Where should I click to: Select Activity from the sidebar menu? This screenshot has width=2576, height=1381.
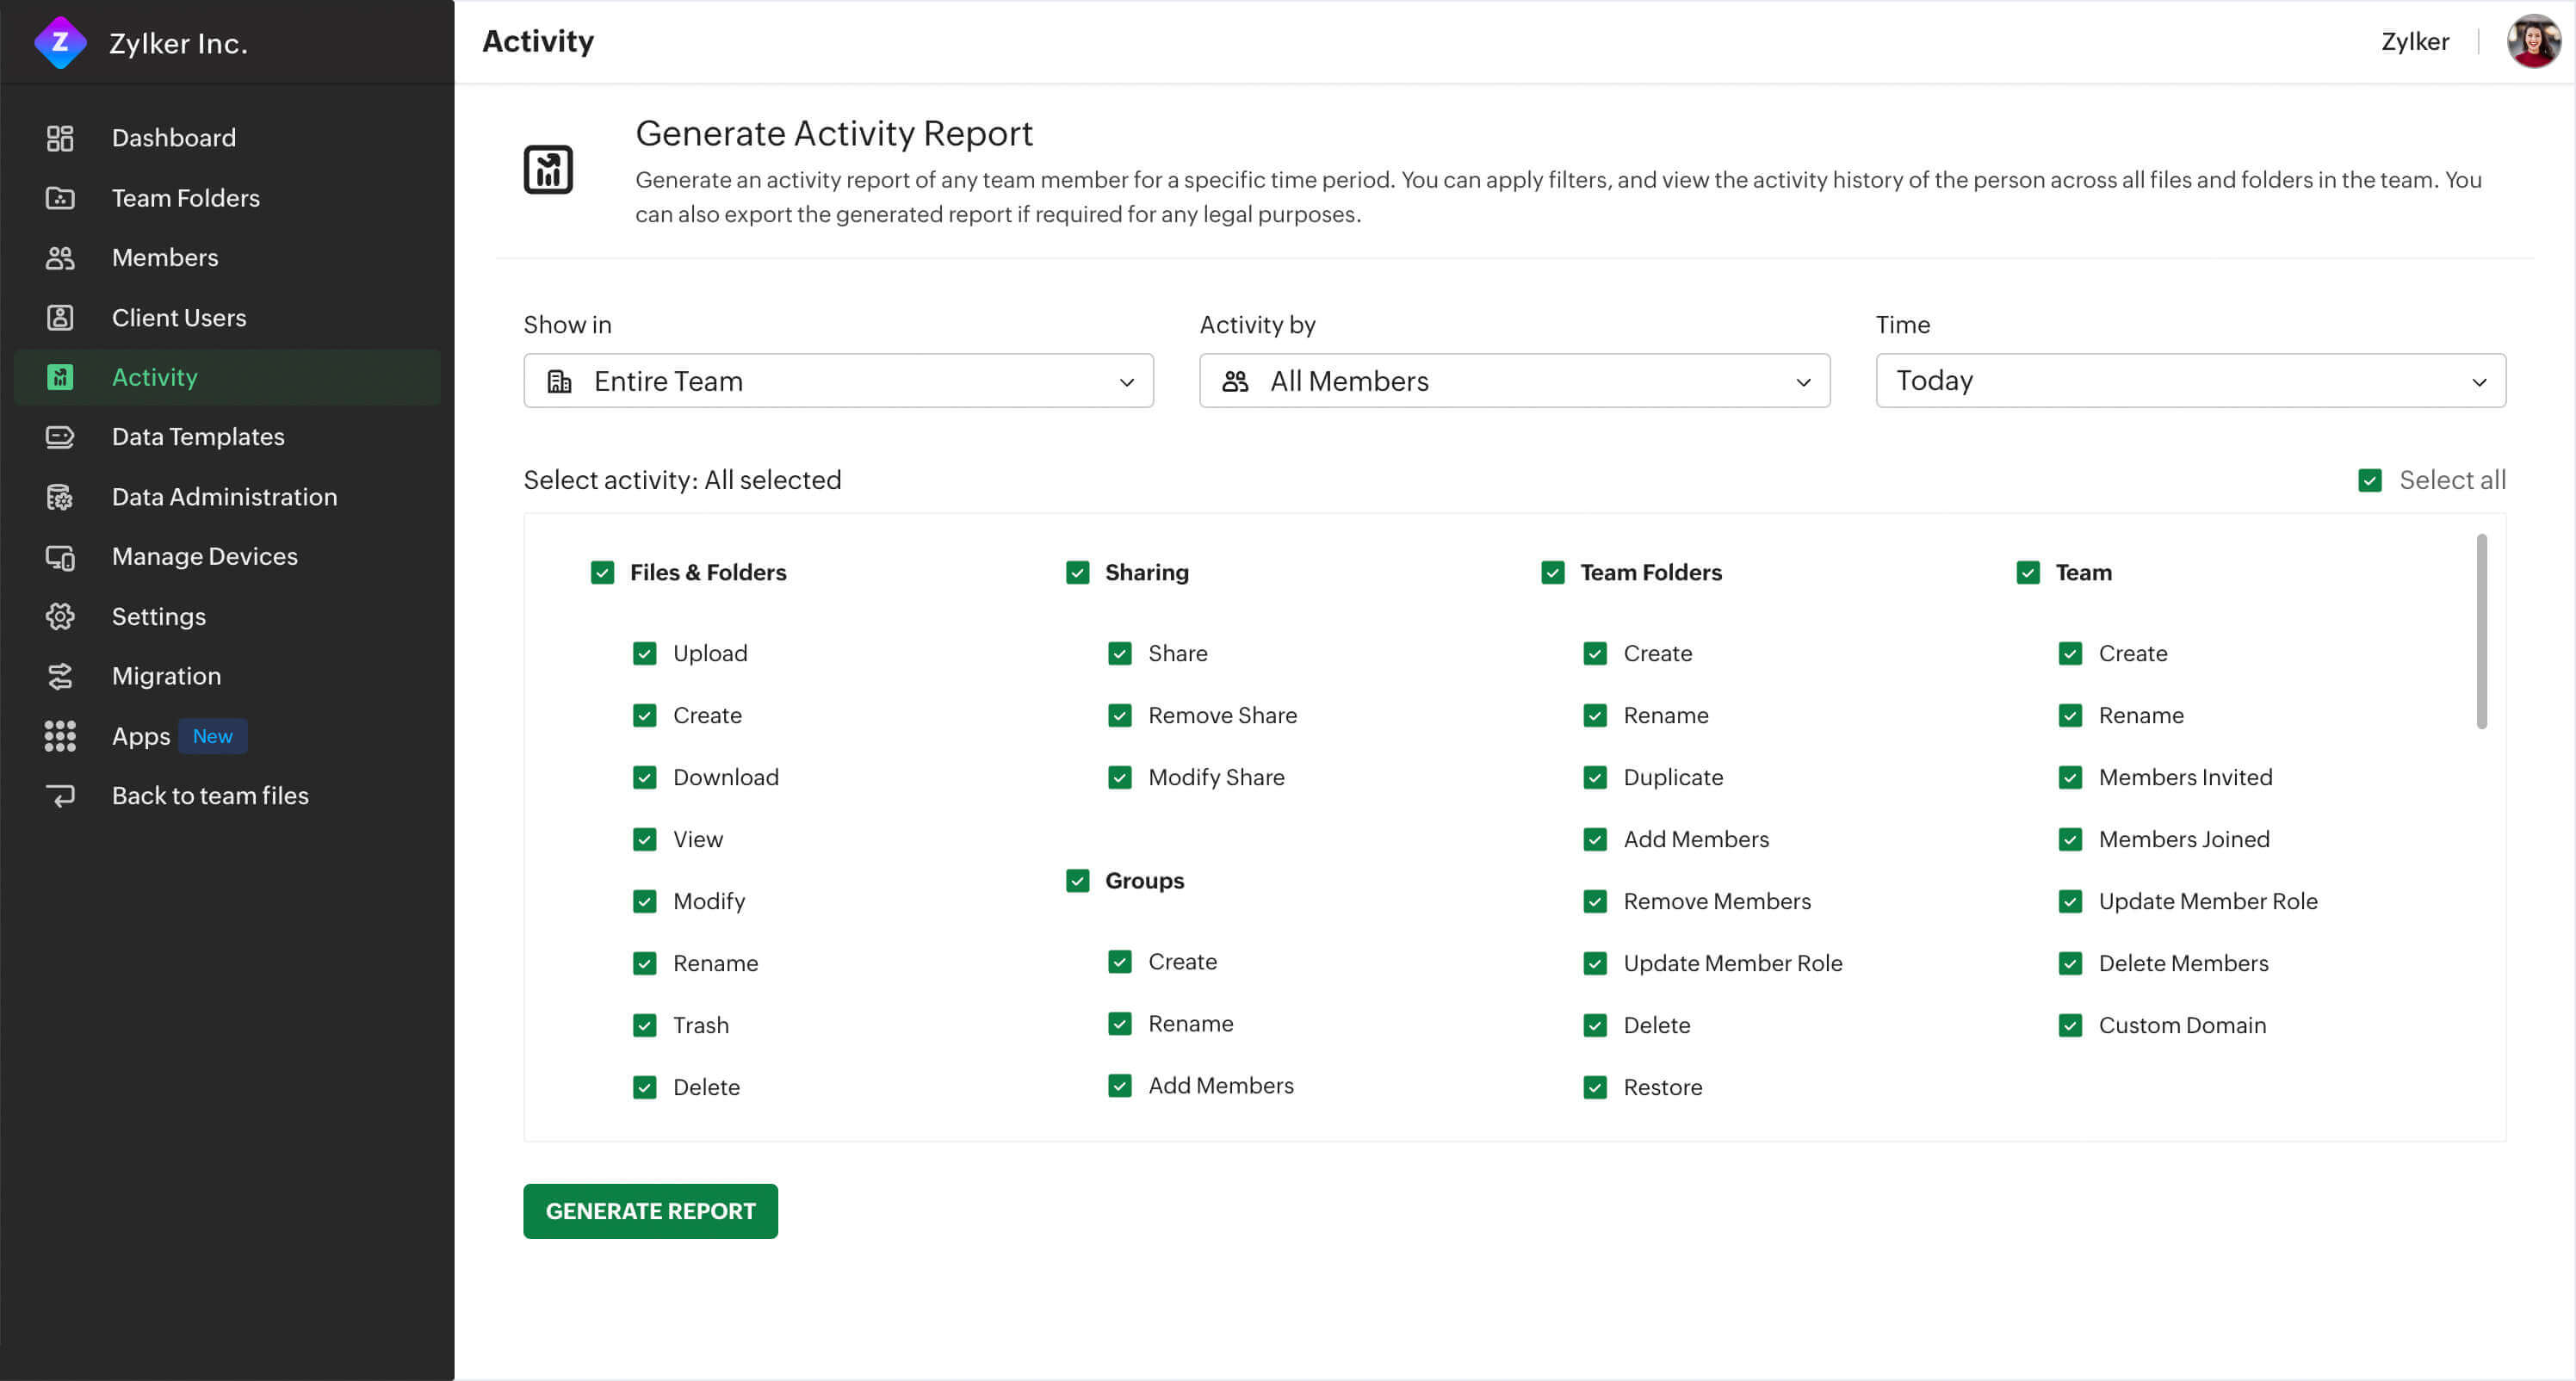click(155, 376)
